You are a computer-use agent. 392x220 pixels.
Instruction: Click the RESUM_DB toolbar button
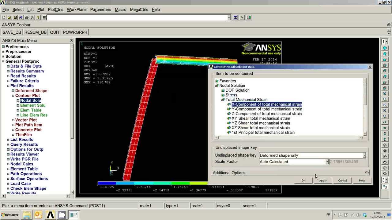36,32
